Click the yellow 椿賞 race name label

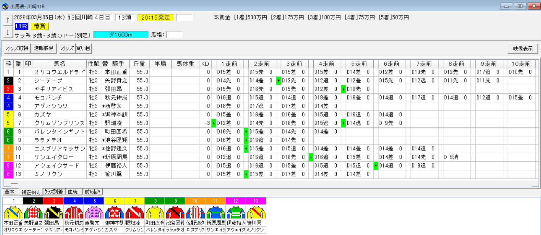point(40,26)
